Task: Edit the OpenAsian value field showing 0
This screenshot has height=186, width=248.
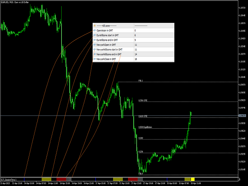Action: (x=154, y=31)
